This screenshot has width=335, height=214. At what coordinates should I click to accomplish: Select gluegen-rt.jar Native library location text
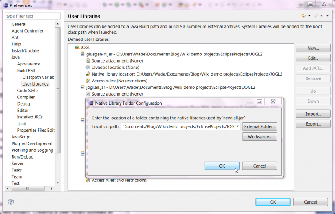pos(187,74)
